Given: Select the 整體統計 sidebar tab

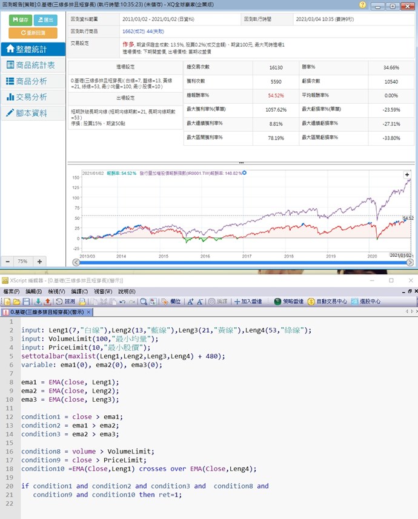Looking at the screenshot, I should pos(33,50).
